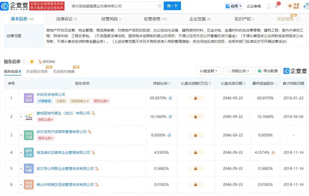The image size is (309, 196).
Task: Switch to 法律诉讼 tab
Action: 67,19
